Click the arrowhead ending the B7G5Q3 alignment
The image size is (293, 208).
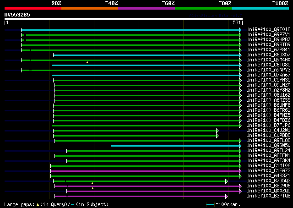pyautogui.click(x=227, y=181)
